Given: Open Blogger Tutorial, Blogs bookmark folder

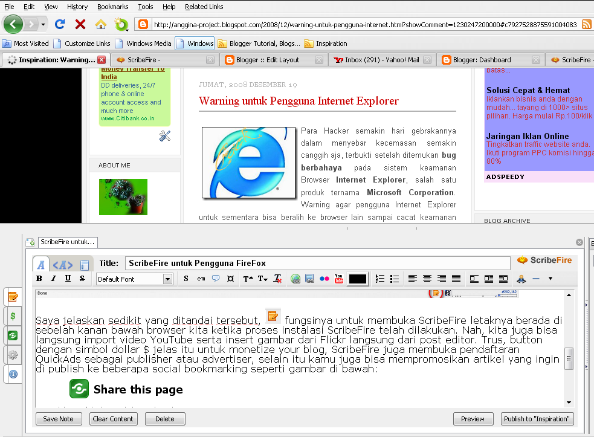Looking at the screenshot, I should pos(259,44).
